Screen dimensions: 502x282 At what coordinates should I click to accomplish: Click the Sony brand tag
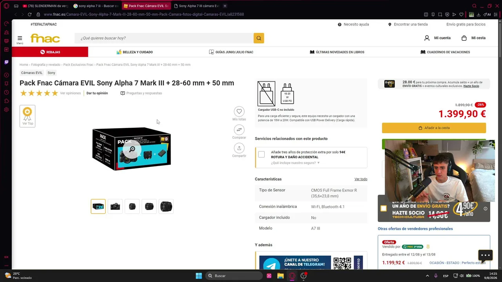point(51,73)
